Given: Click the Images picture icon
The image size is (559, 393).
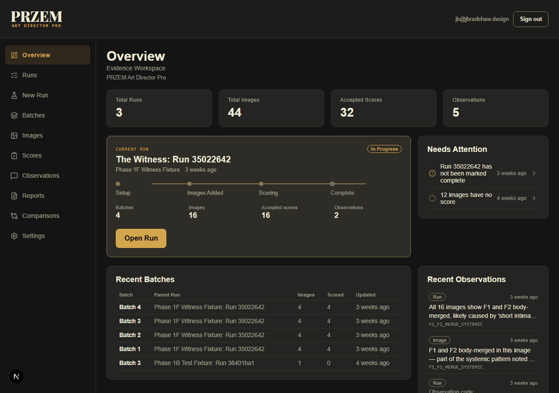Looking at the screenshot, I should [14, 136].
